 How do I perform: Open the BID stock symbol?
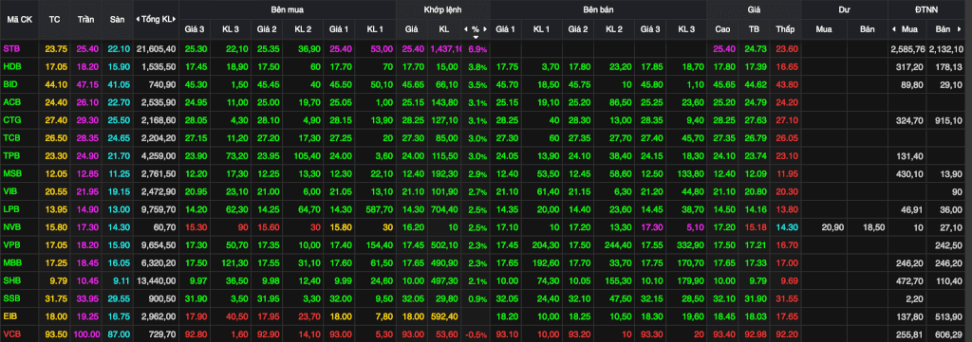click(x=10, y=84)
